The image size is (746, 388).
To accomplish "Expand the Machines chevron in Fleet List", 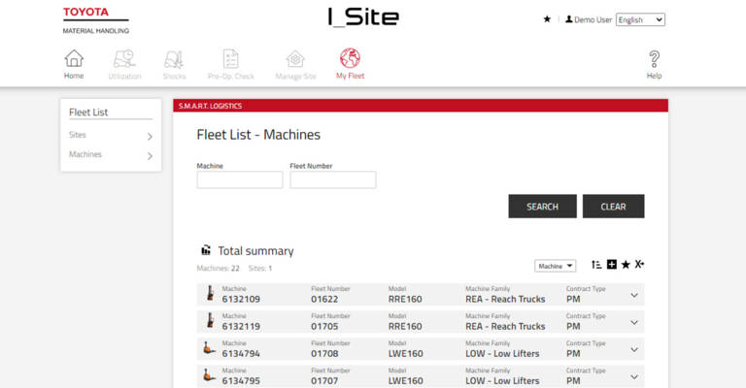I will tap(150, 156).
